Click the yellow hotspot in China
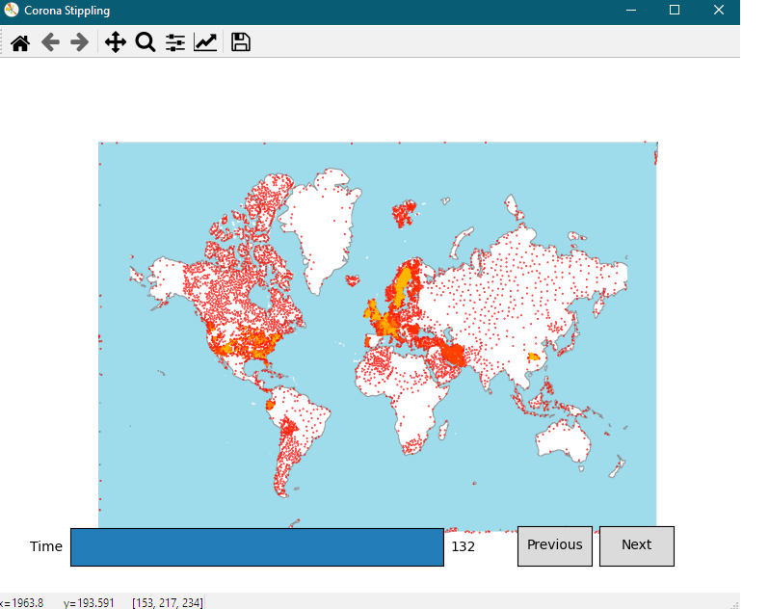Screen dimensions: 769x609 (x=532, y=358)
